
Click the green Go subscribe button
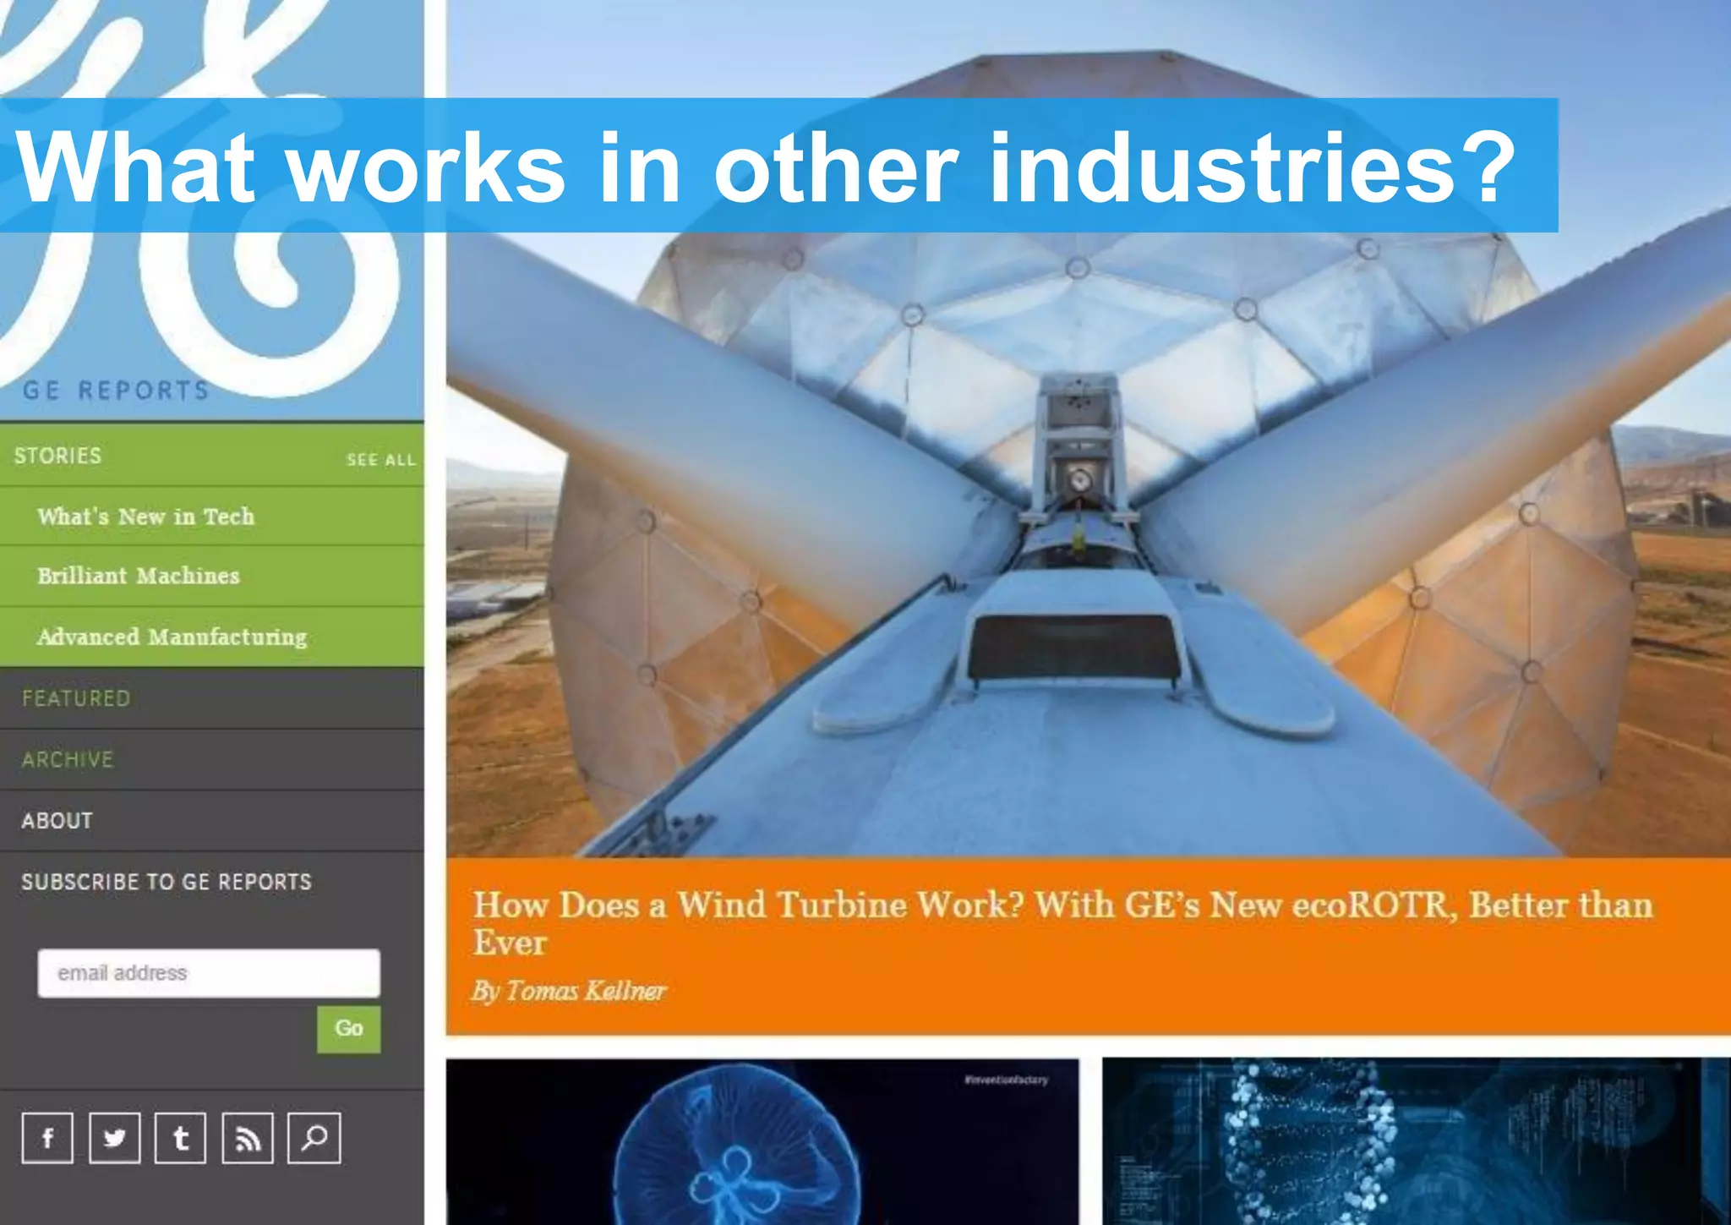coord(349,1029)
